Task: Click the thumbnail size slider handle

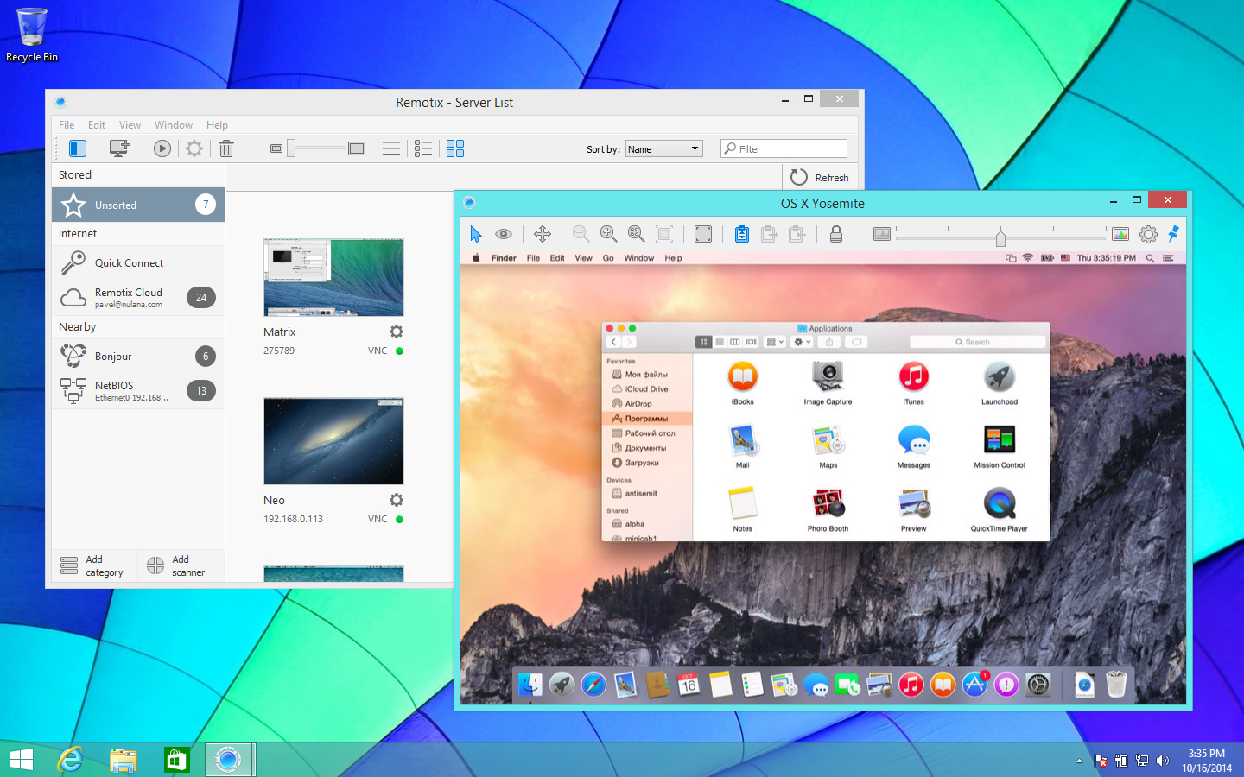Action: 291,148
